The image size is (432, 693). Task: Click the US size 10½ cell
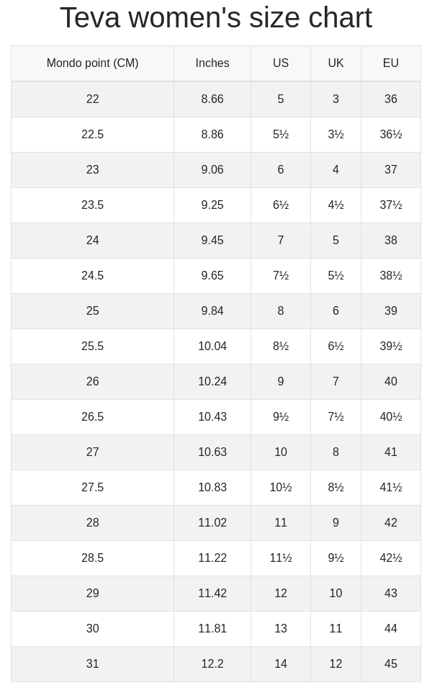click(x=281, y=487)
